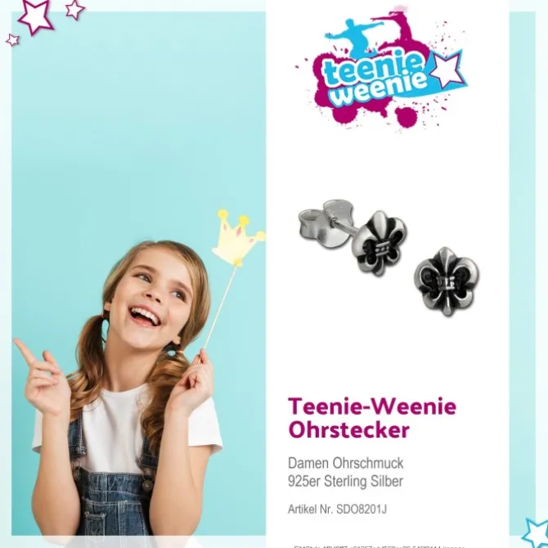The height and width of the screenshot is (548, 548).
Task: Click the medium magenta star beside the large one
Action: click(x=74, y=10)
